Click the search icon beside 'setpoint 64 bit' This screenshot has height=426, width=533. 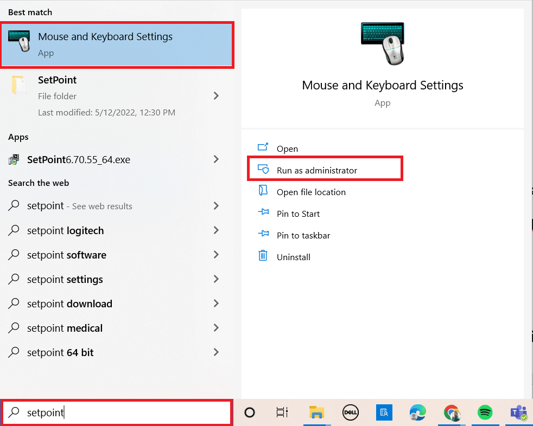click(x=14, y=352)
